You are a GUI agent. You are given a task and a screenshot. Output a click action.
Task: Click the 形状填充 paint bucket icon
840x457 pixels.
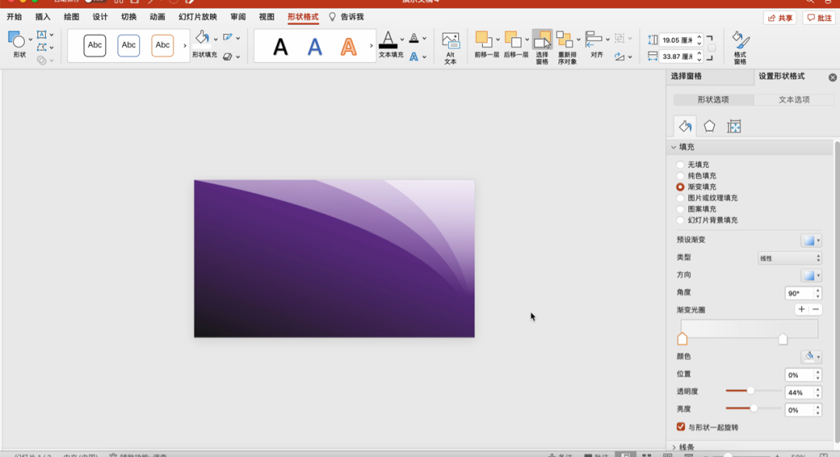tap(202, 37)
